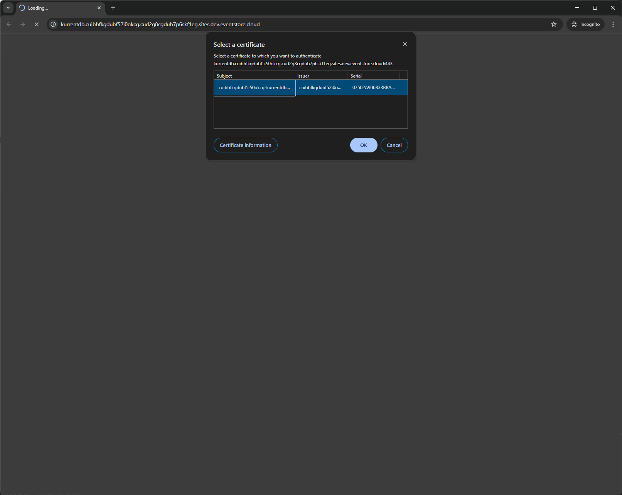622x495 pixels.
Task: Click the forward navigation arrow
Action: tap(23, 24)
